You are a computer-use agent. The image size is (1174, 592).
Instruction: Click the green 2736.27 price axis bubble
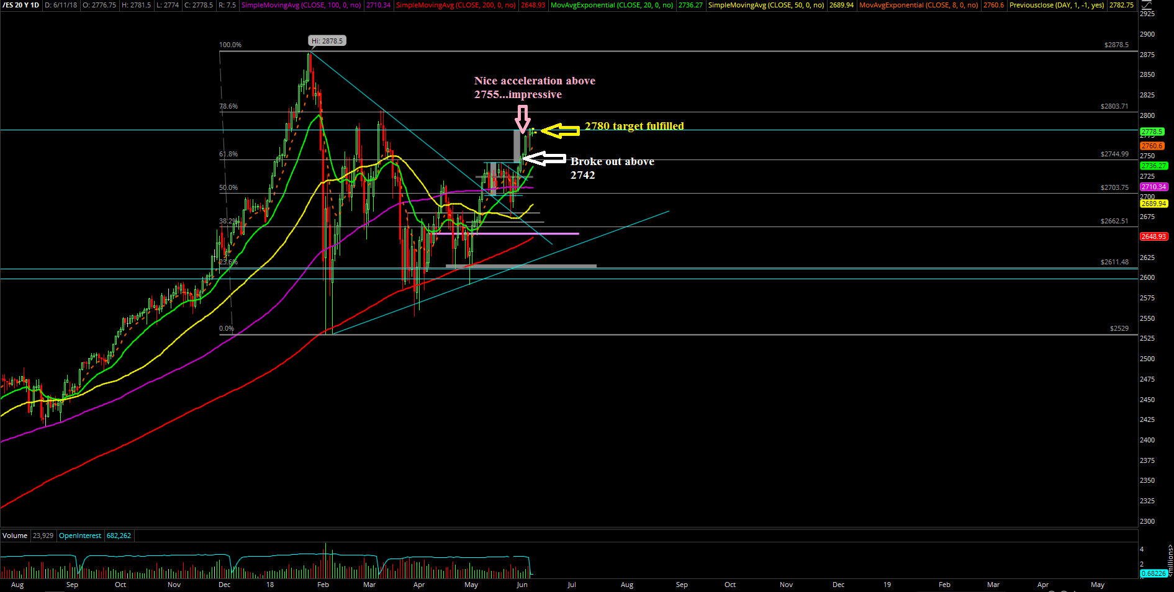[x=1154, y=166]
